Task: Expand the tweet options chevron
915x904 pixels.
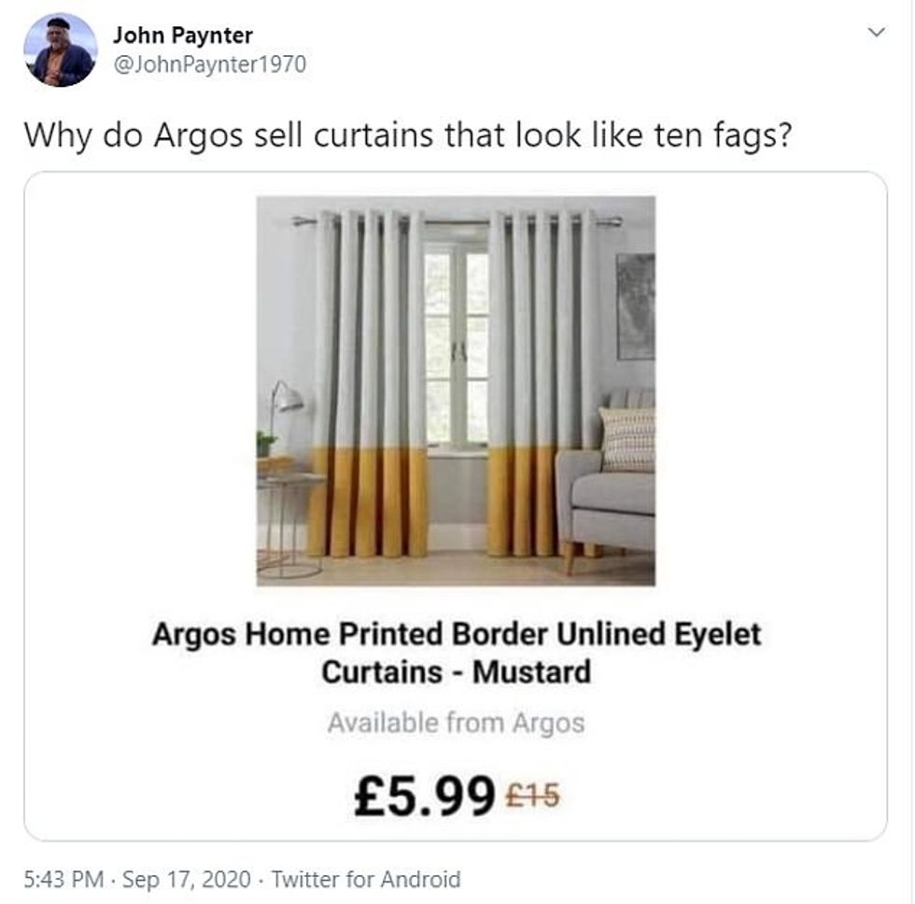Action: (x=876, y=32)
